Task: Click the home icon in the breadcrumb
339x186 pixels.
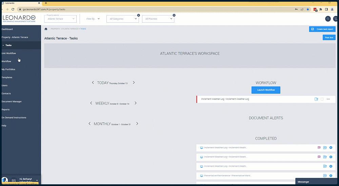Action: [46, 29]
